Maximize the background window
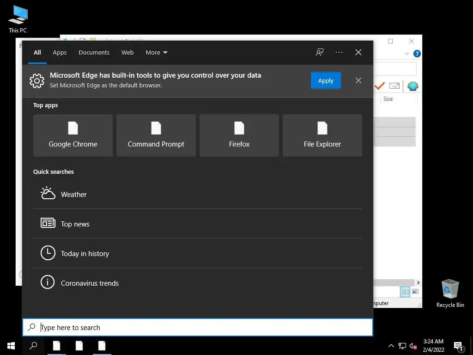This screenshot has height=355, width=473. (x=390, y=41)
